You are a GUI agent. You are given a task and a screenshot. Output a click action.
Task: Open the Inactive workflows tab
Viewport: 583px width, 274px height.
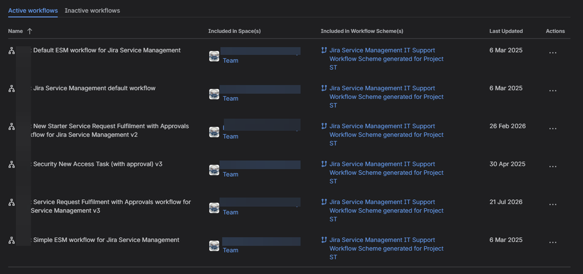(x=92, y=11)
